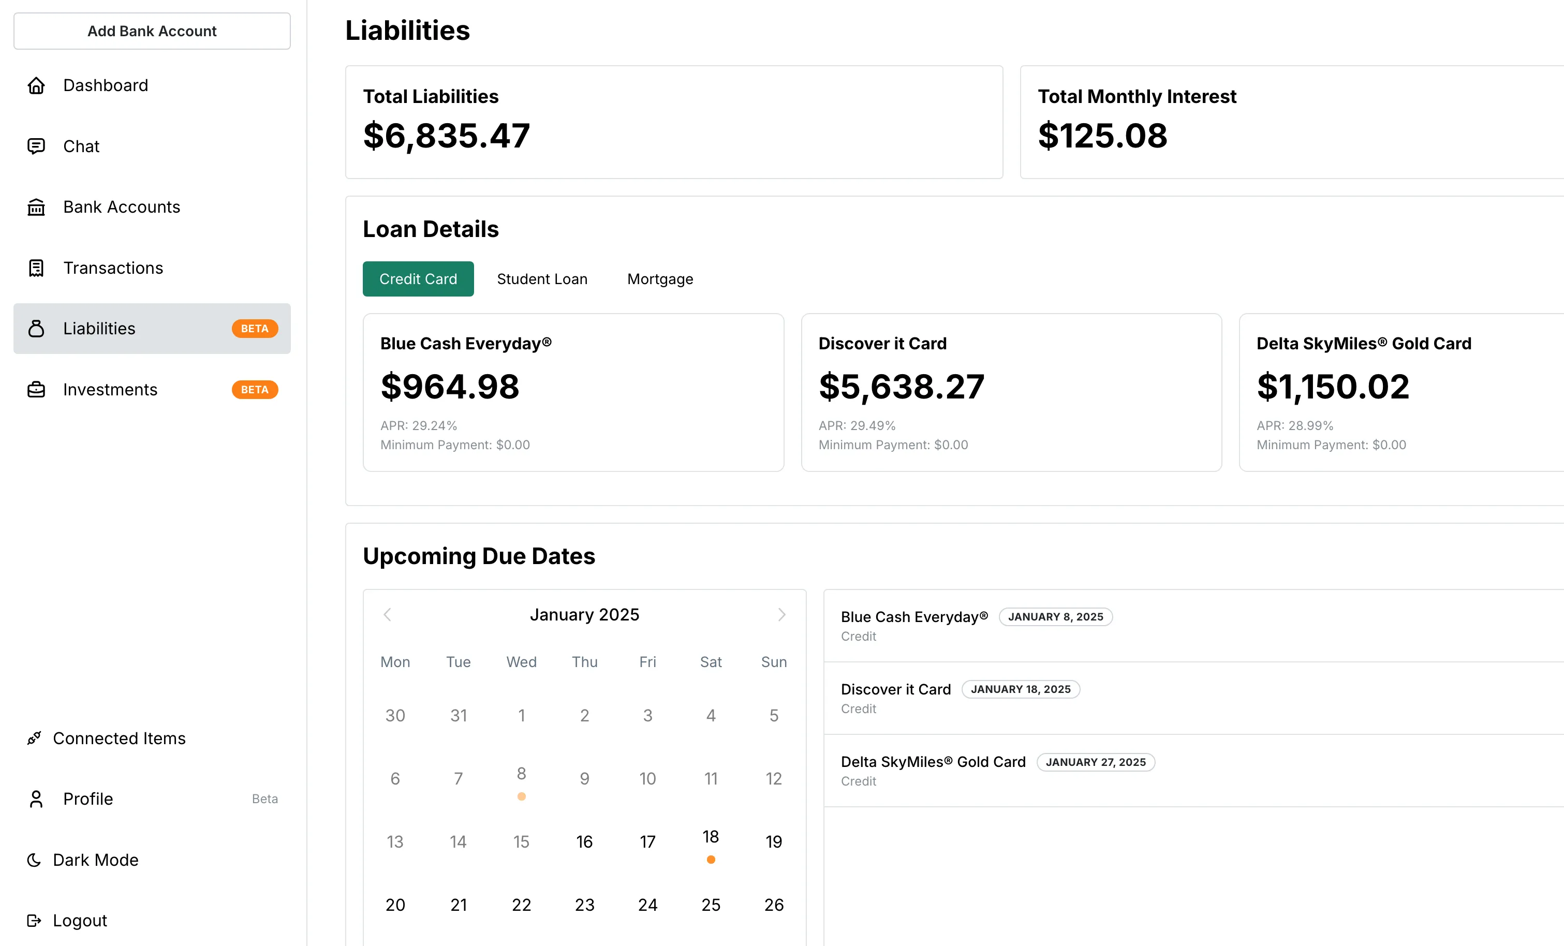Image resolution: width=1564 pixels, height=946 pixels.
Task: Click the Investments BETA badge
Action: [x=255, y=389]
